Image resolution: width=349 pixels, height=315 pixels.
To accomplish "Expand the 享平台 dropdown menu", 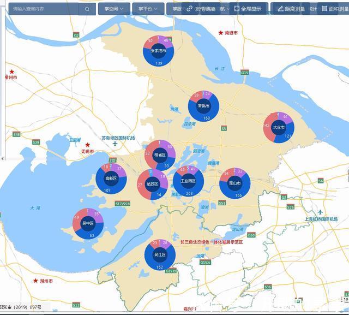I will [148, 9].
